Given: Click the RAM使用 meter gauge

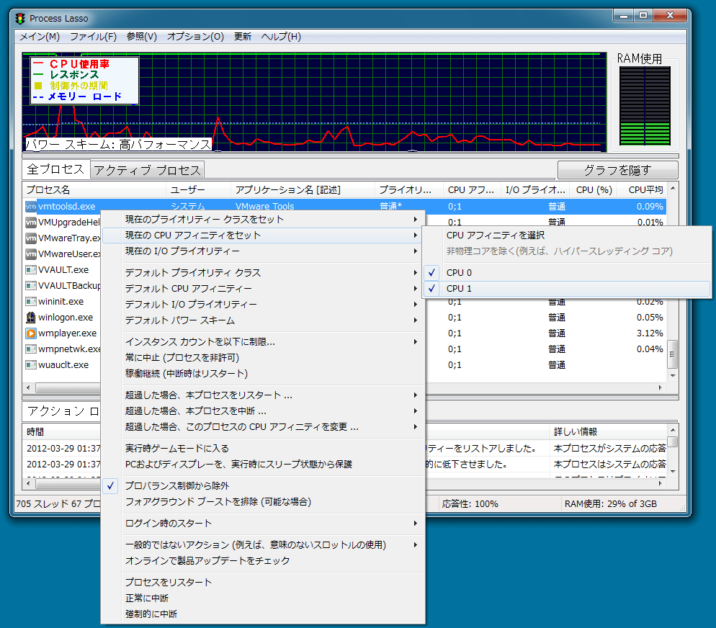Looking at the screenshot, I should (645, 106).
